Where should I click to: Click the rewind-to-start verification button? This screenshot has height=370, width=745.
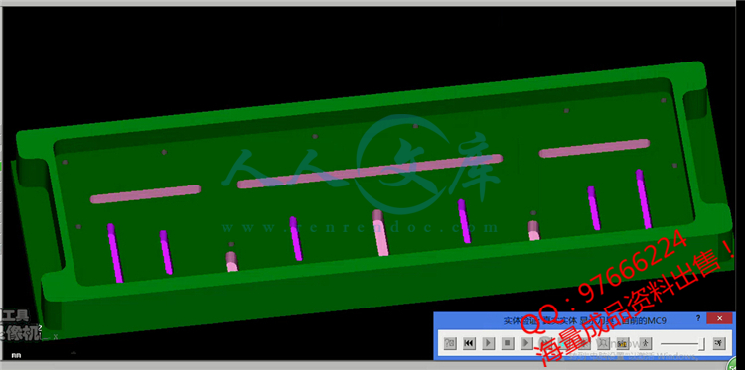tap(470, 343)
